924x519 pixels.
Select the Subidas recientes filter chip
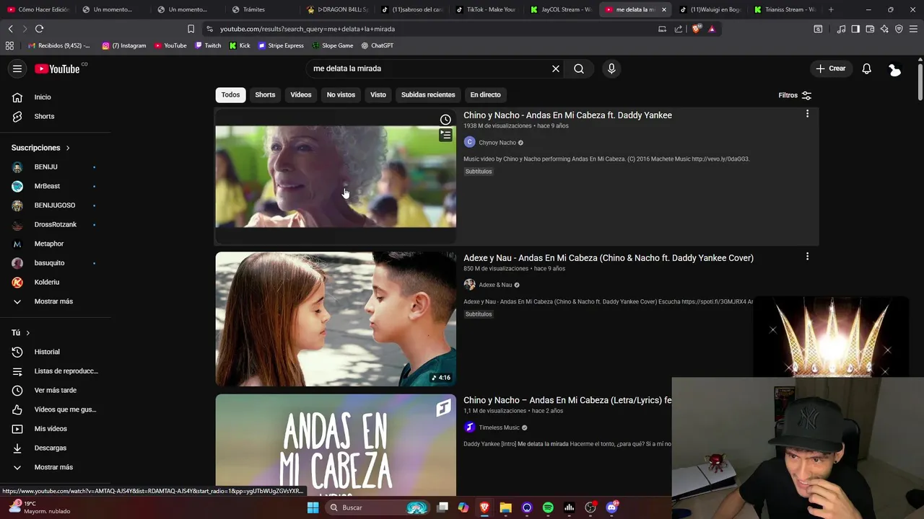click(x=428, y=94)
